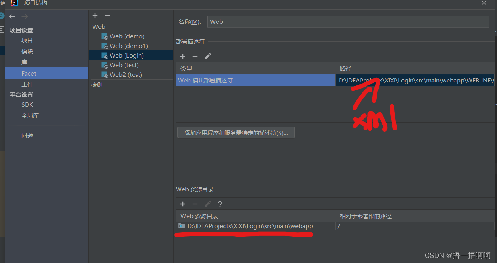Image resolution: width=497 pixels, height=263 pixels.
Task: Close the 项目结构 dialog
Action: pyautogui.click(x=484, y=3)
